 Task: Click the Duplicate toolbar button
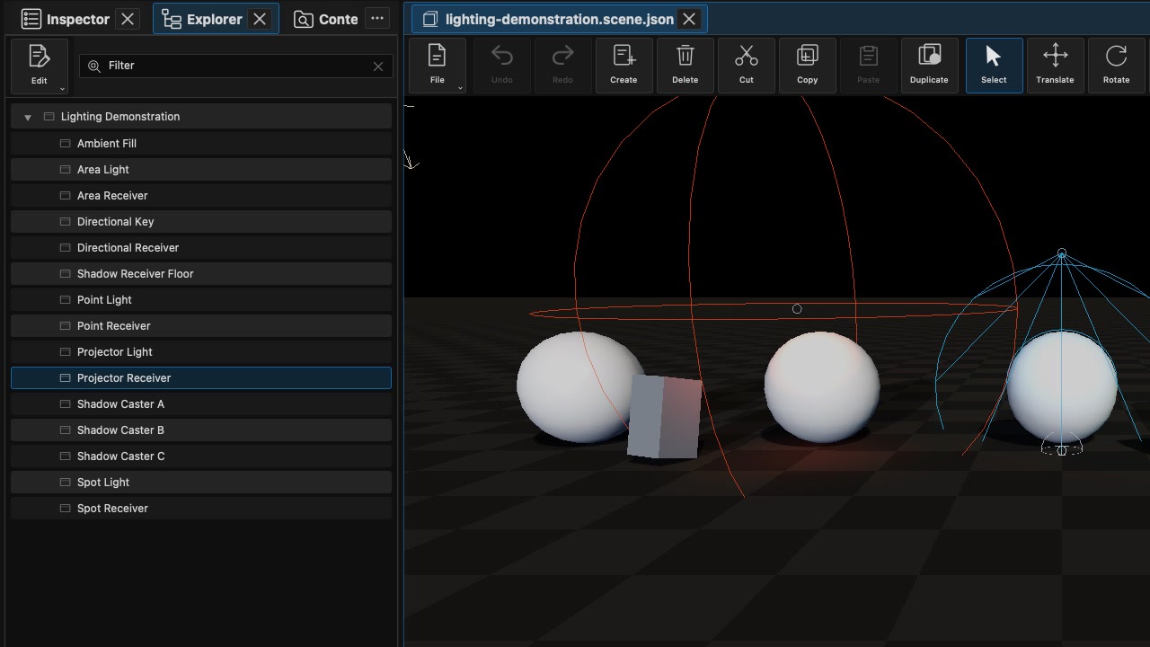tap(929, 65)
